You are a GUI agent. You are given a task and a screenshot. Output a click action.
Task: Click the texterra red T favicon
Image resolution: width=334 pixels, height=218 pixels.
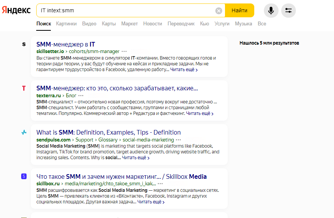(24, 88)
